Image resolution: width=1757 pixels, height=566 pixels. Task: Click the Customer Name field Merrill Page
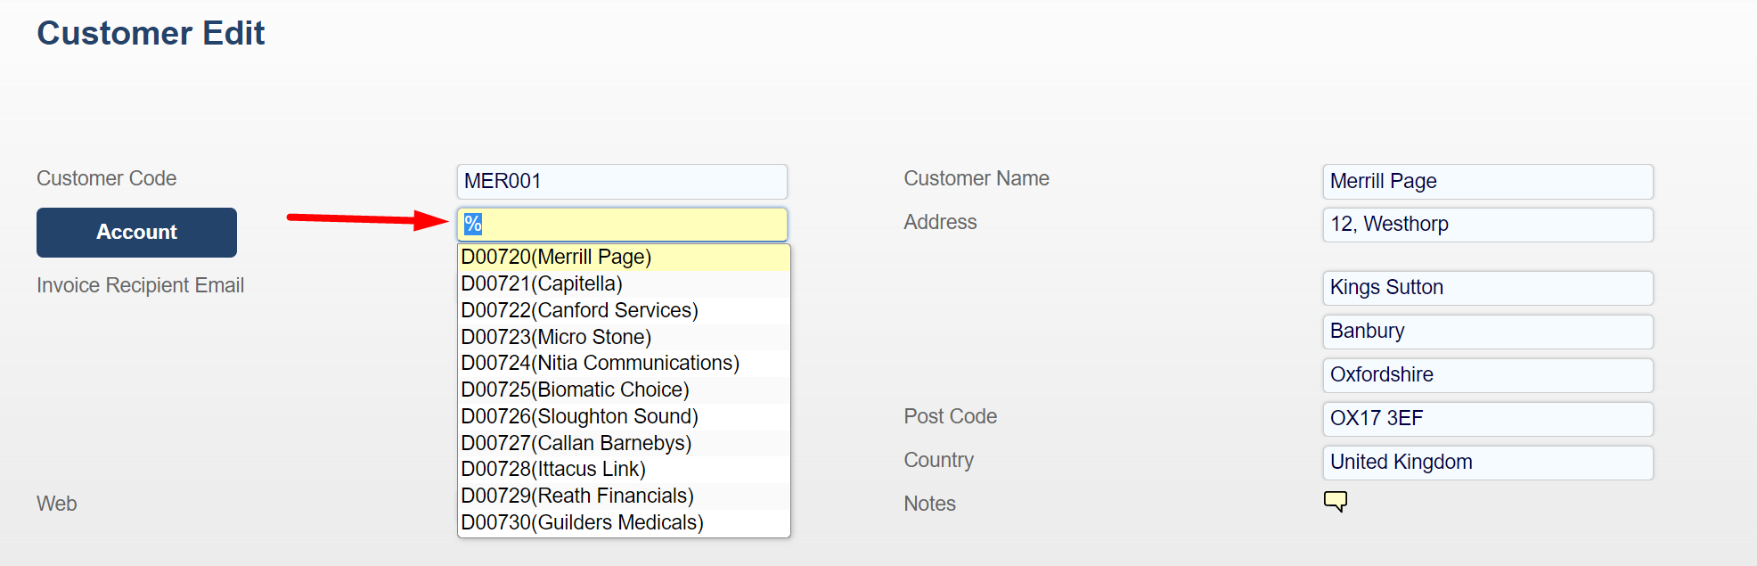(1487, 182)
